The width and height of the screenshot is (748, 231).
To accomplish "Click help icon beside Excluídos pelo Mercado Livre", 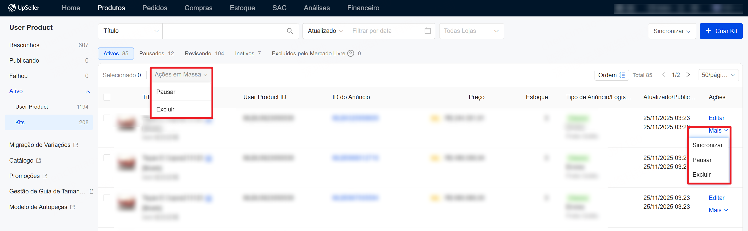I will pos(351,54).
